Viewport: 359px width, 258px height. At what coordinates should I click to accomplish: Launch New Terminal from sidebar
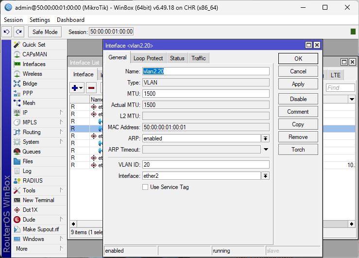(x=38, y=200)
